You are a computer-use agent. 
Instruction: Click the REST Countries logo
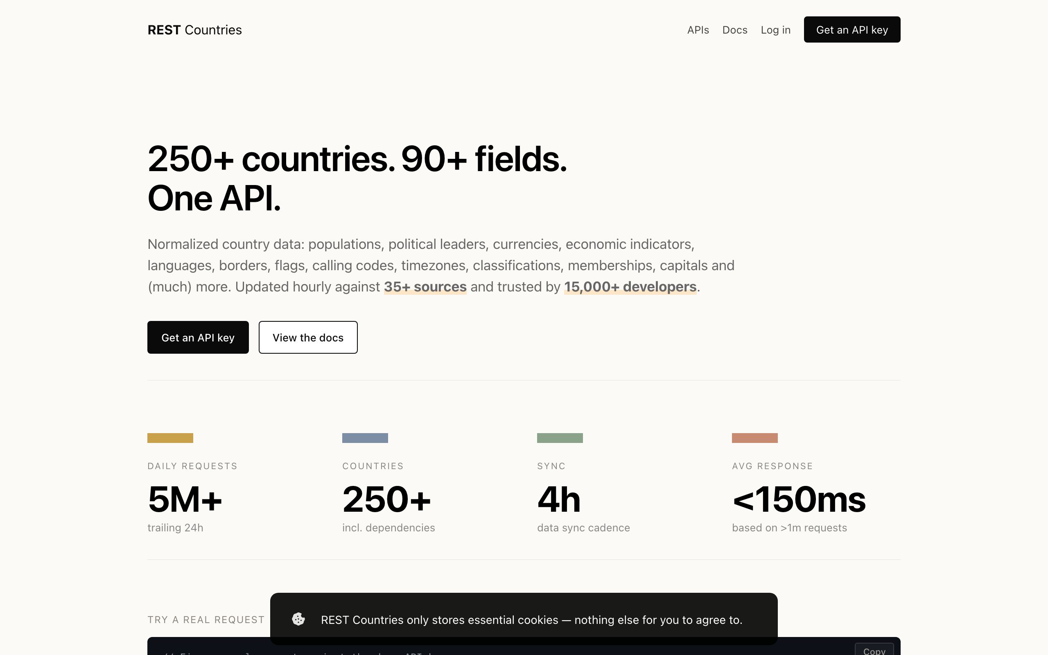click(x=194, y=30)
